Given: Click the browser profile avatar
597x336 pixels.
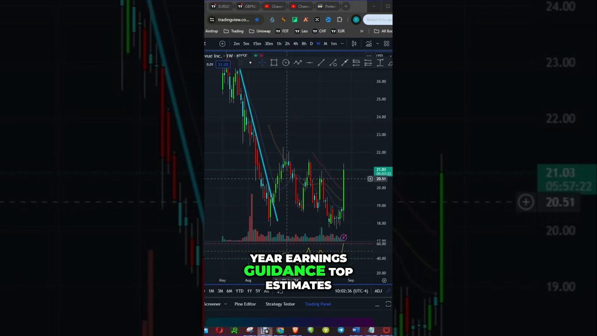Looking at the screenshot, I should tap(356, 20).
